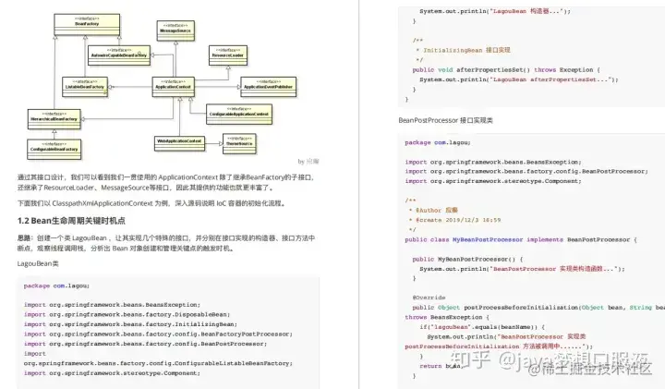
Task: Select the ApplicationEventPublisher interface box
Action: 269,87
